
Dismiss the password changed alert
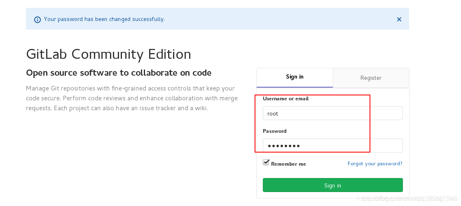pyautogui.click(x=399, y=19)
